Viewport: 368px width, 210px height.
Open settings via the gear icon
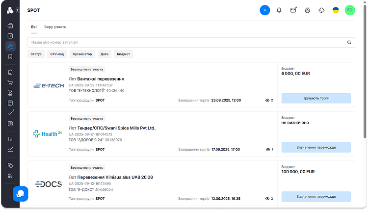click(x=307, y=10)
